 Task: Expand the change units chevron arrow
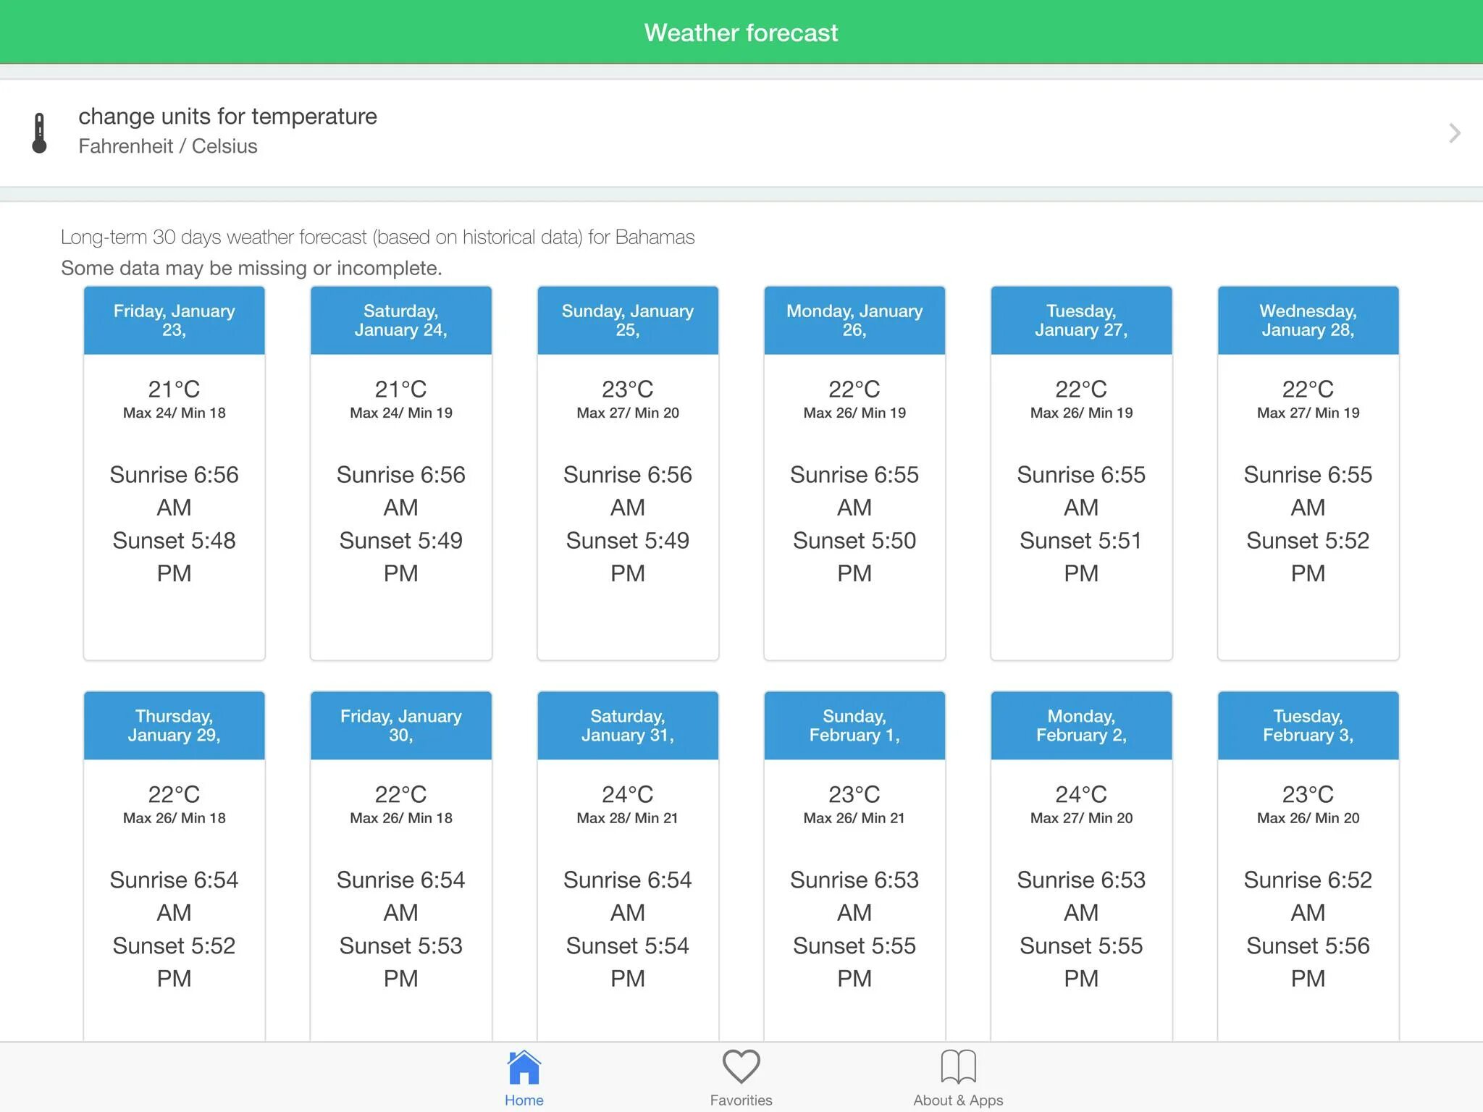coord(1454,133)
